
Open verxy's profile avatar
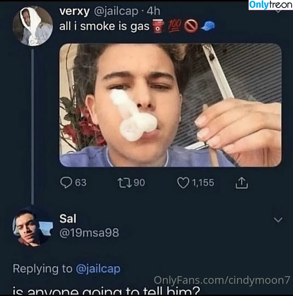click(x=33, y=26)
